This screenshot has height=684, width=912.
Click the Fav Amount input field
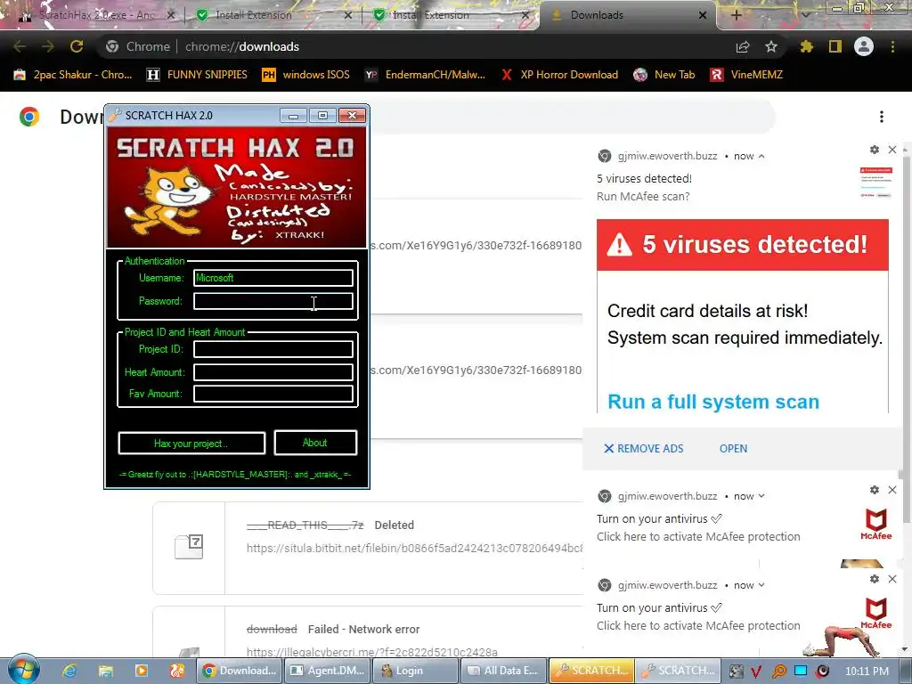pyautogui.click(x=273, y=394)
